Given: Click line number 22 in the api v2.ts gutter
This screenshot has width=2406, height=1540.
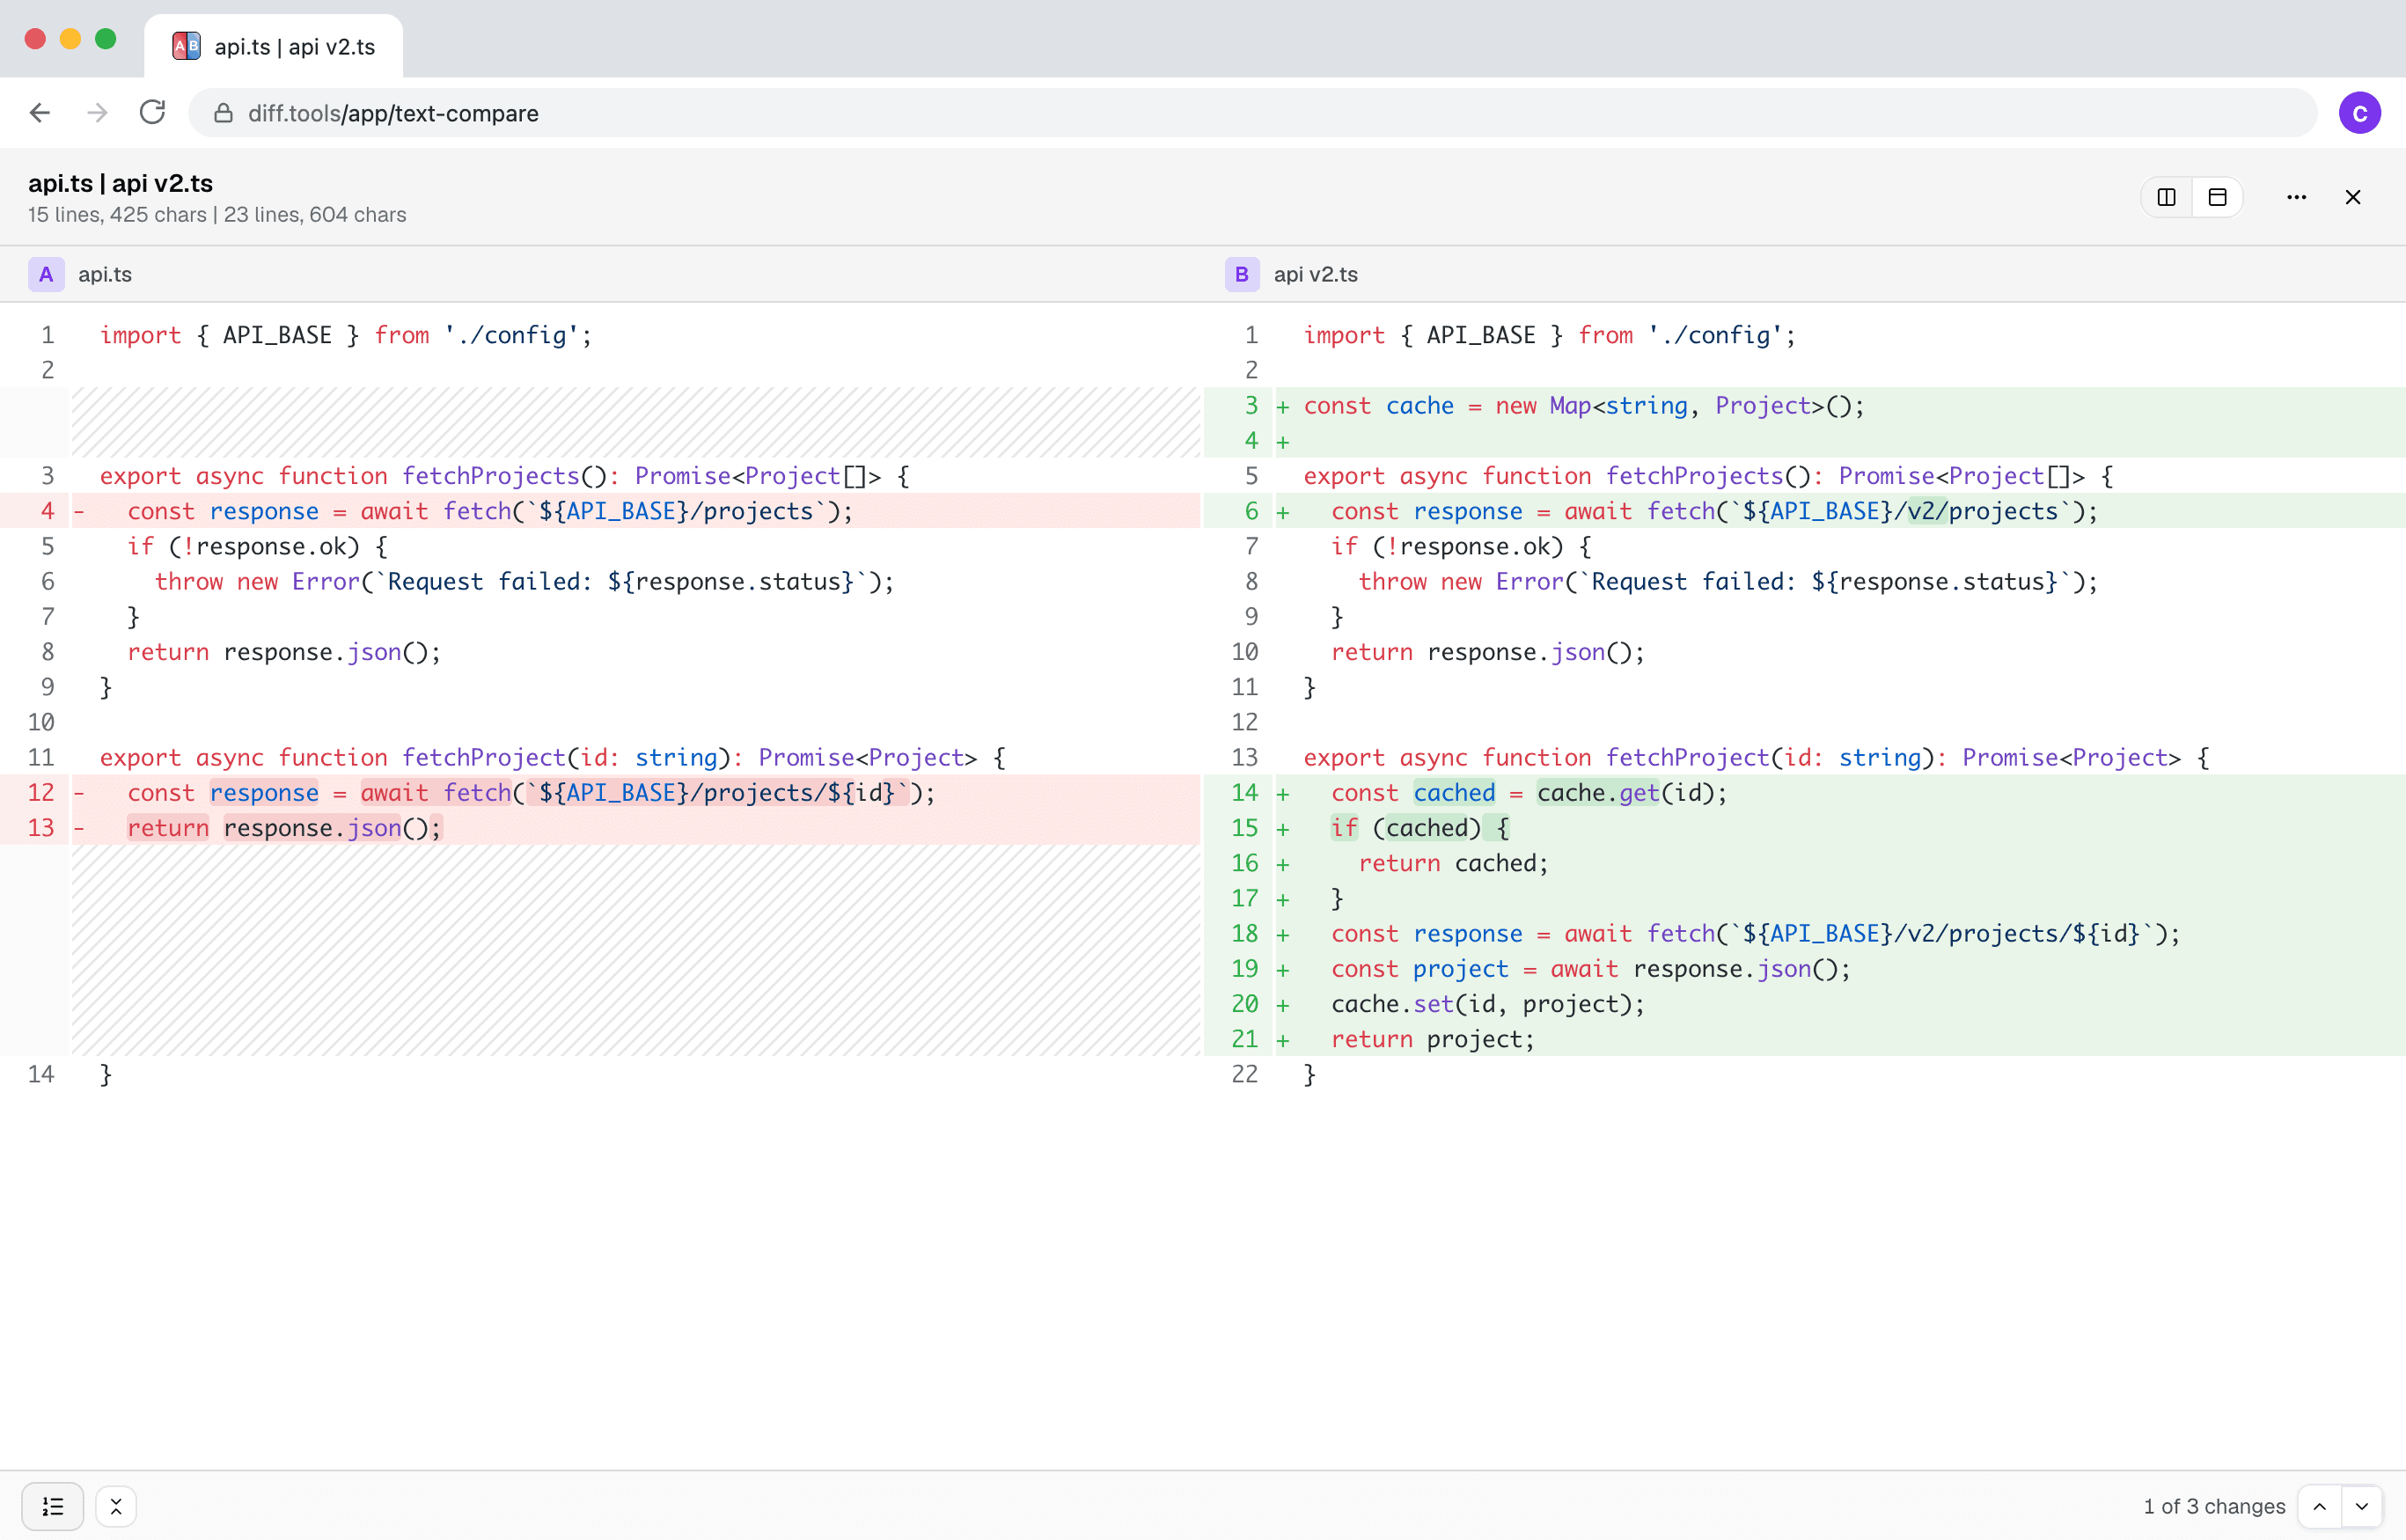Looking at the screenshot, I should (1245, 1075).
